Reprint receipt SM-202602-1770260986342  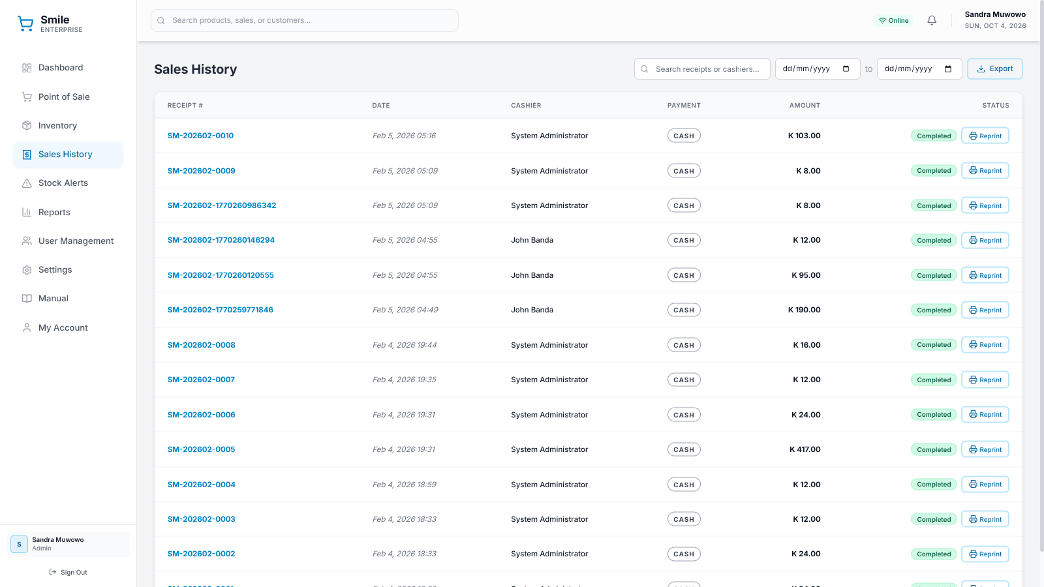[x=985, y=205]
